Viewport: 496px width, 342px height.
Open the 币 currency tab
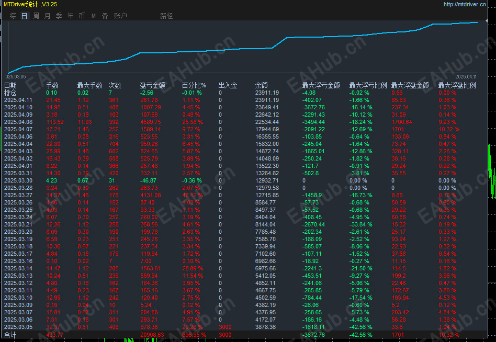point(82,16)
